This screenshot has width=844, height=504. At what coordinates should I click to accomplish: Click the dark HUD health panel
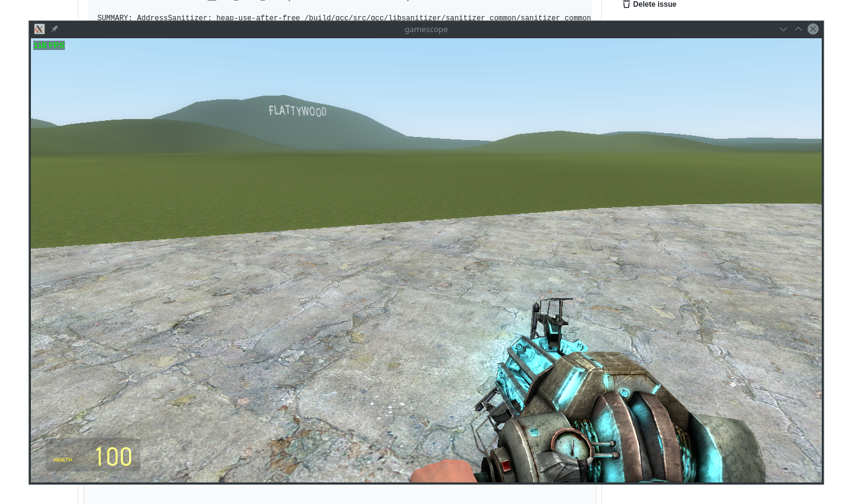(x=93, y=455)
